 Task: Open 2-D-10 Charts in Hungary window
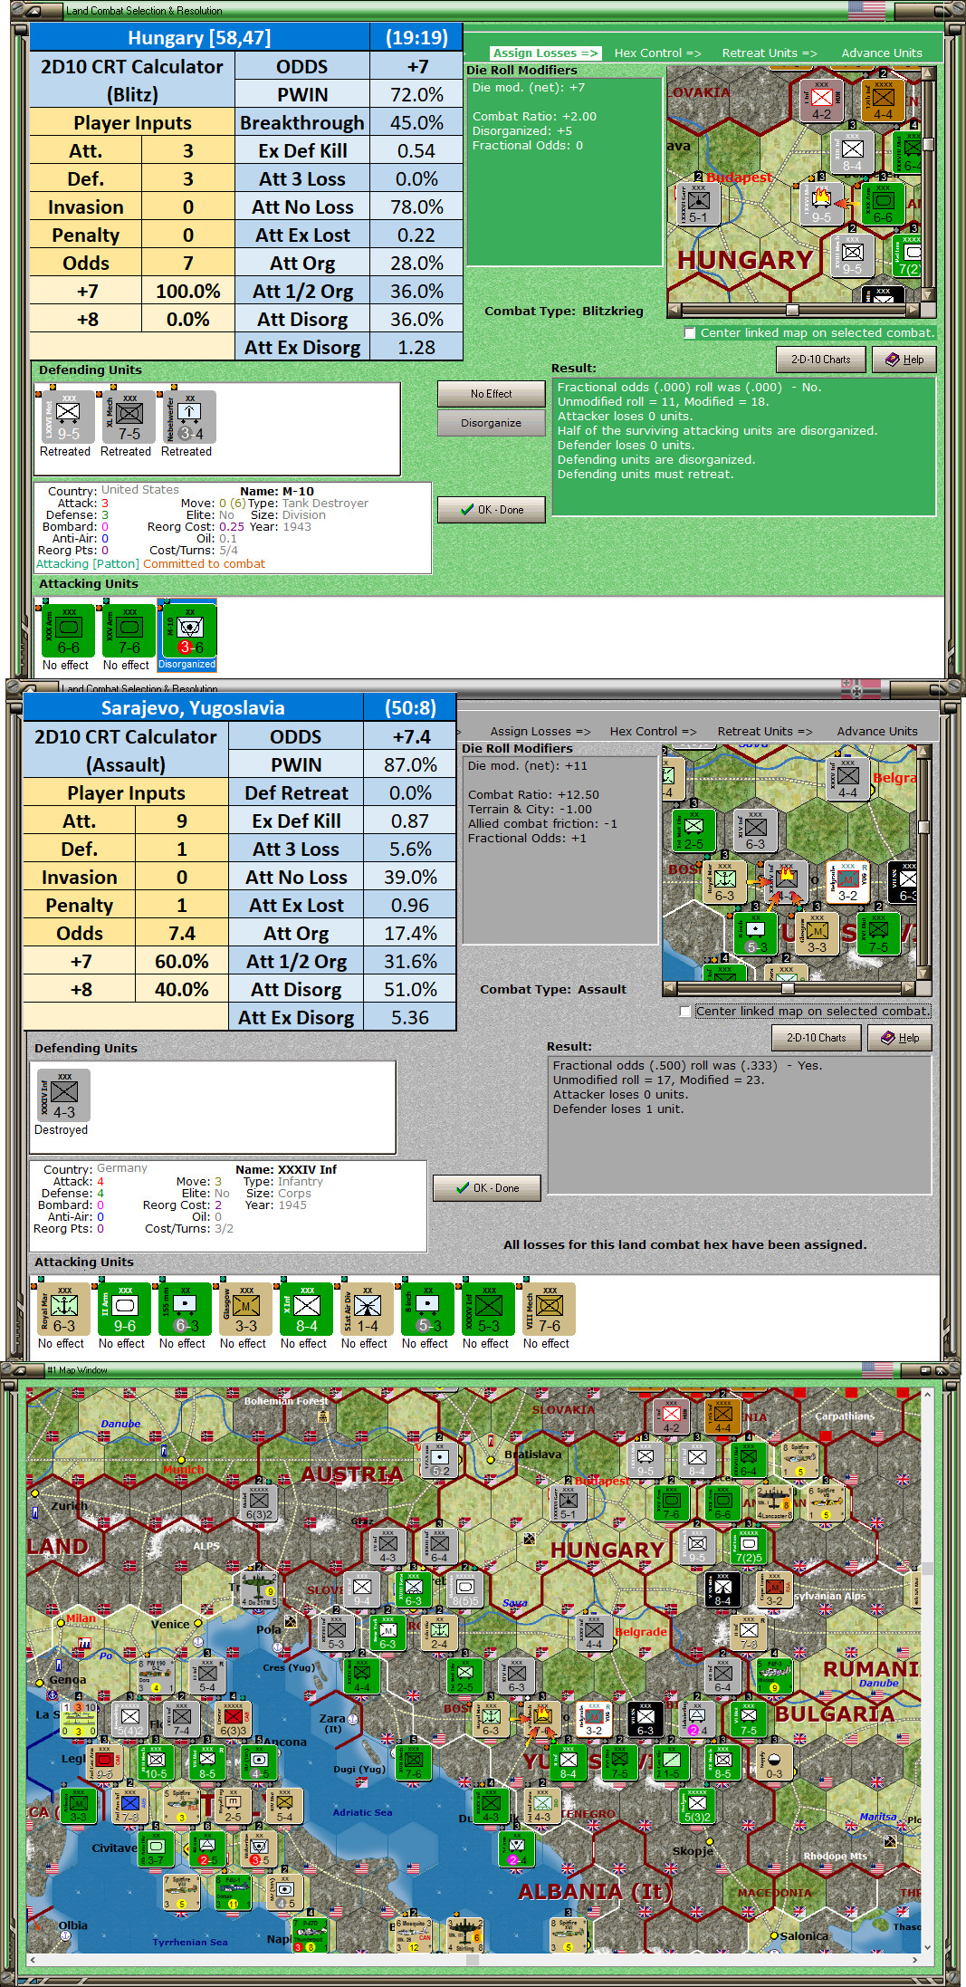pos(821,360)
